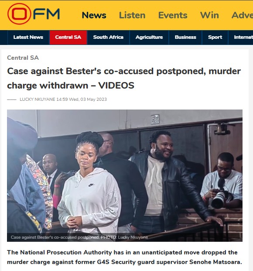Select the Central SA tab
253x271 pixels.
[x=68, y=38]
